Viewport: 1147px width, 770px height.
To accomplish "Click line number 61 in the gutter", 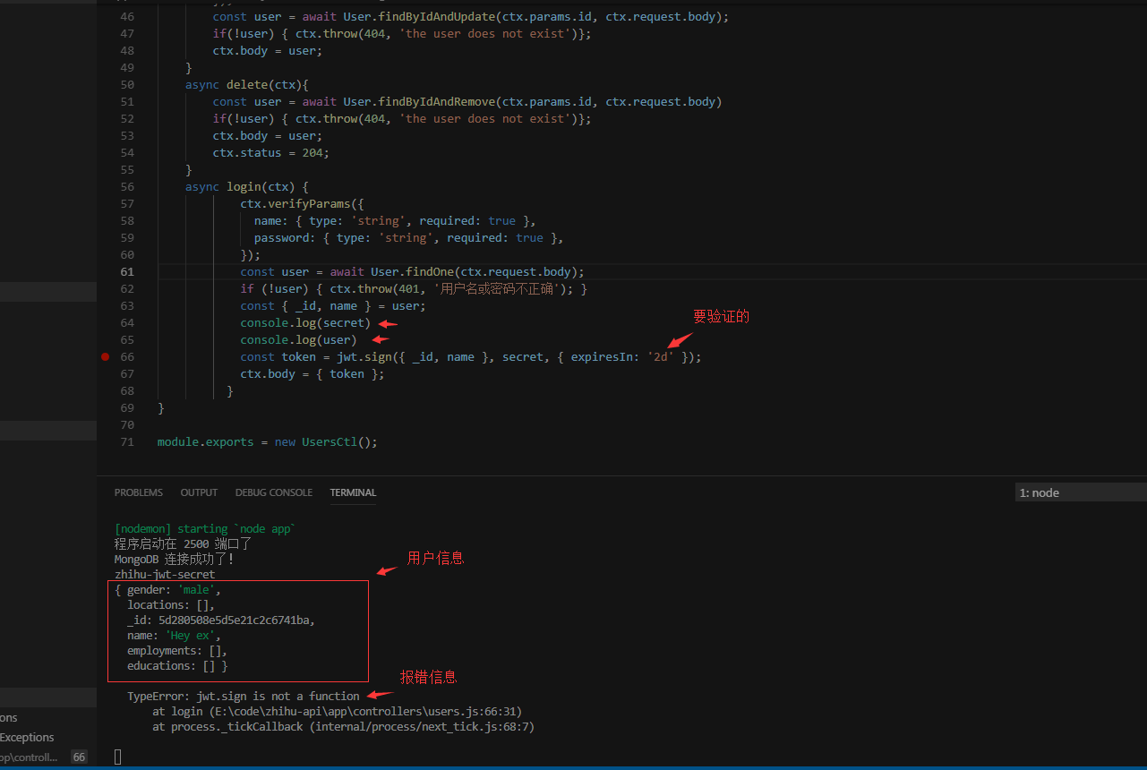I will [x=126, y=271].
